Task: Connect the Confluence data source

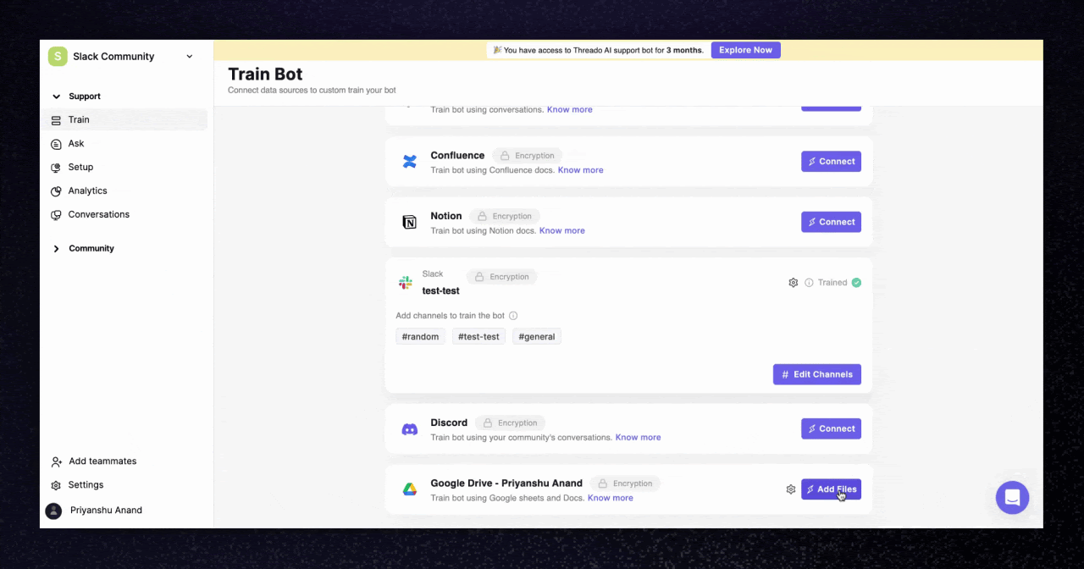Action: click(x=831, y=162)
